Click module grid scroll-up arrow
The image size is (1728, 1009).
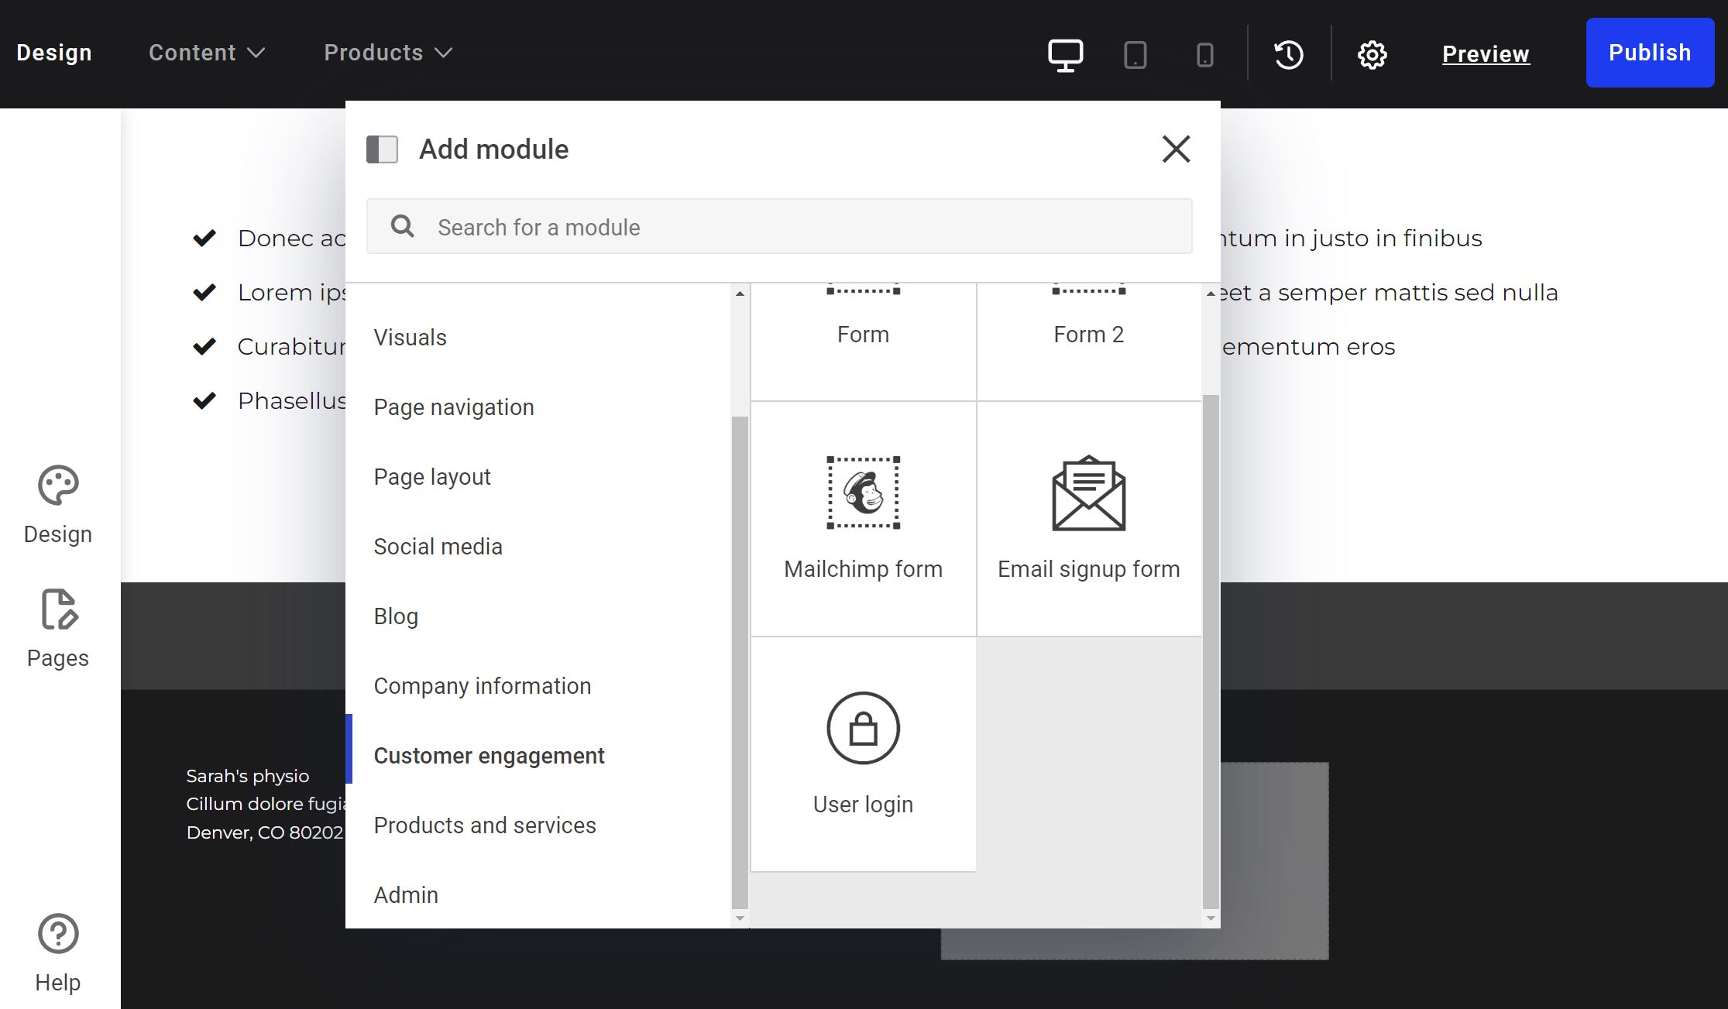pyautogui.click(x=1211, y=293)
